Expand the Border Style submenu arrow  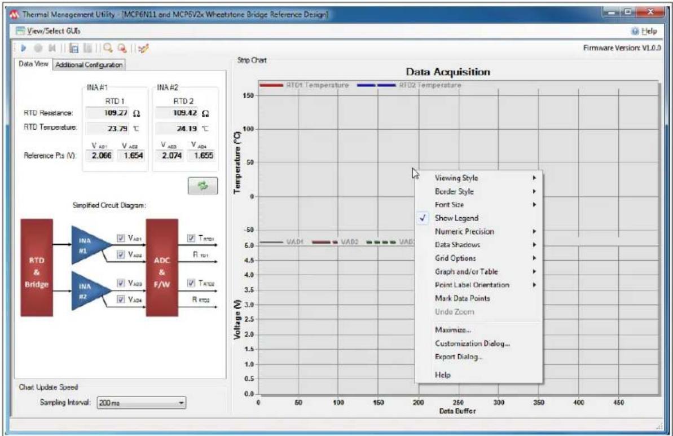534,191
